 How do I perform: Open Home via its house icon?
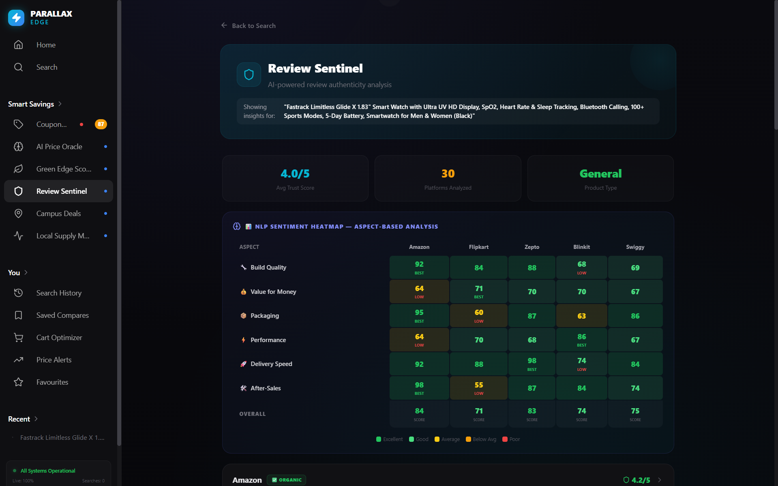[x=18, y=45]
